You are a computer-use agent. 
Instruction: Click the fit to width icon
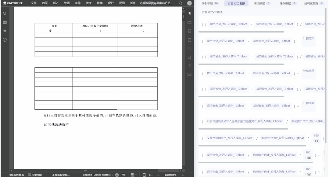pos(151,175)
